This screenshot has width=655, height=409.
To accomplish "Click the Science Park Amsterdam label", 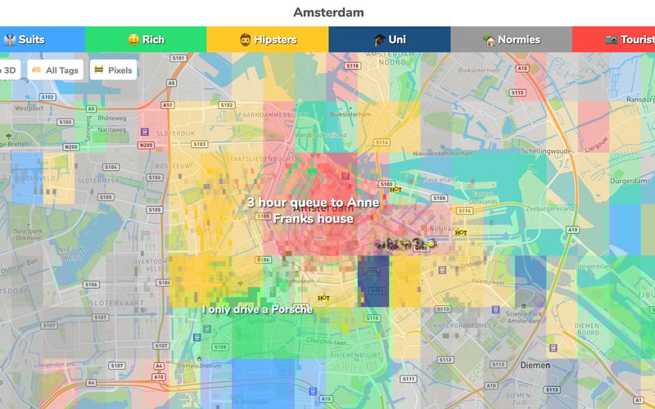I will 524,317.
